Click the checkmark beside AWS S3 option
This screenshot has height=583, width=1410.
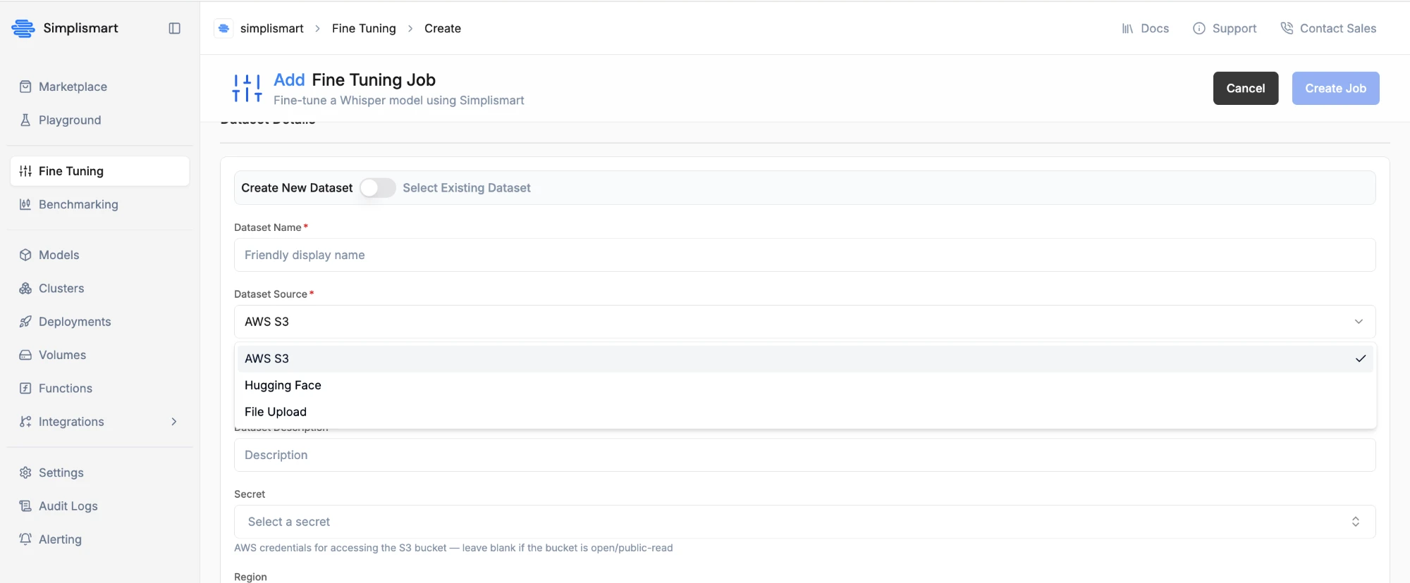[1361, 358]
